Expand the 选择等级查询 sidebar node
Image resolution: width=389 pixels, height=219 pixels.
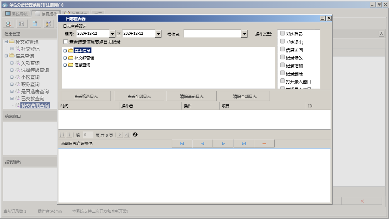tap(12, 70)
